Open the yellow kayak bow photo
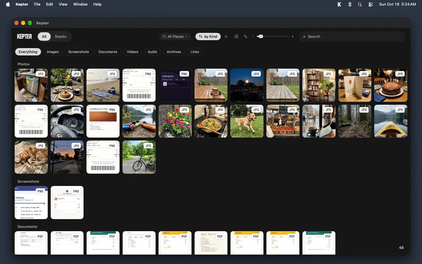 pyautogui.click(x=391, y=121)
